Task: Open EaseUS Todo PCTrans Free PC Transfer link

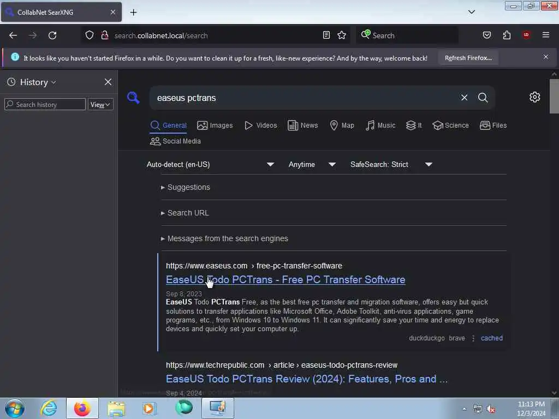Action: coord(286,280)
